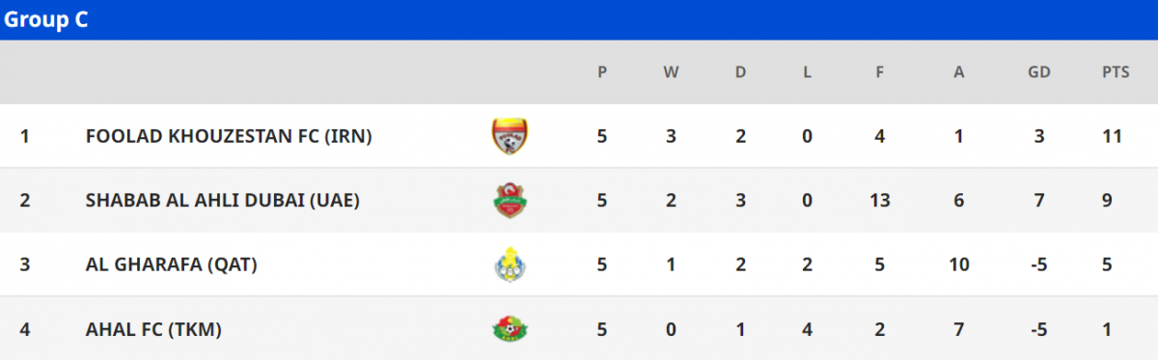
Task: Click the L column header
Action: pos(807,72)
